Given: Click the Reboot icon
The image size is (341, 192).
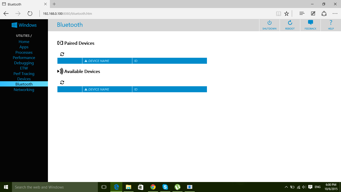Looking at the screenshot, I should click(x=290, y=23).
